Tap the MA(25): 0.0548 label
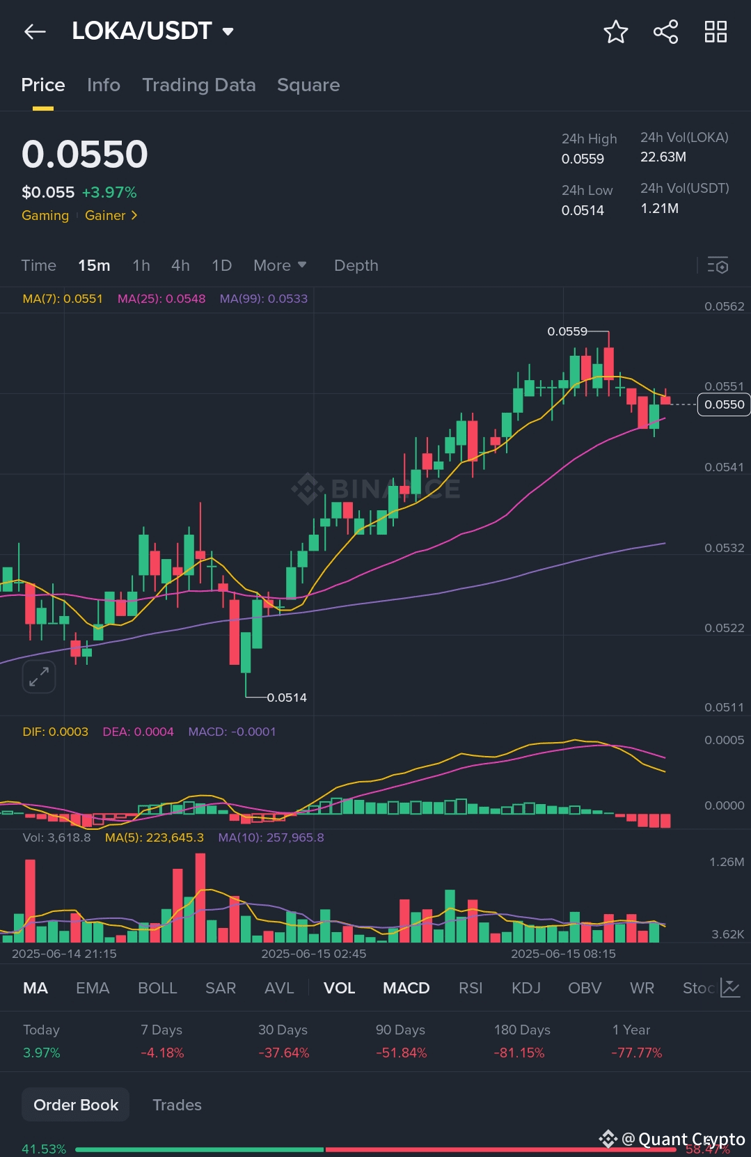 pyautogui.click(x=161, y=299)
